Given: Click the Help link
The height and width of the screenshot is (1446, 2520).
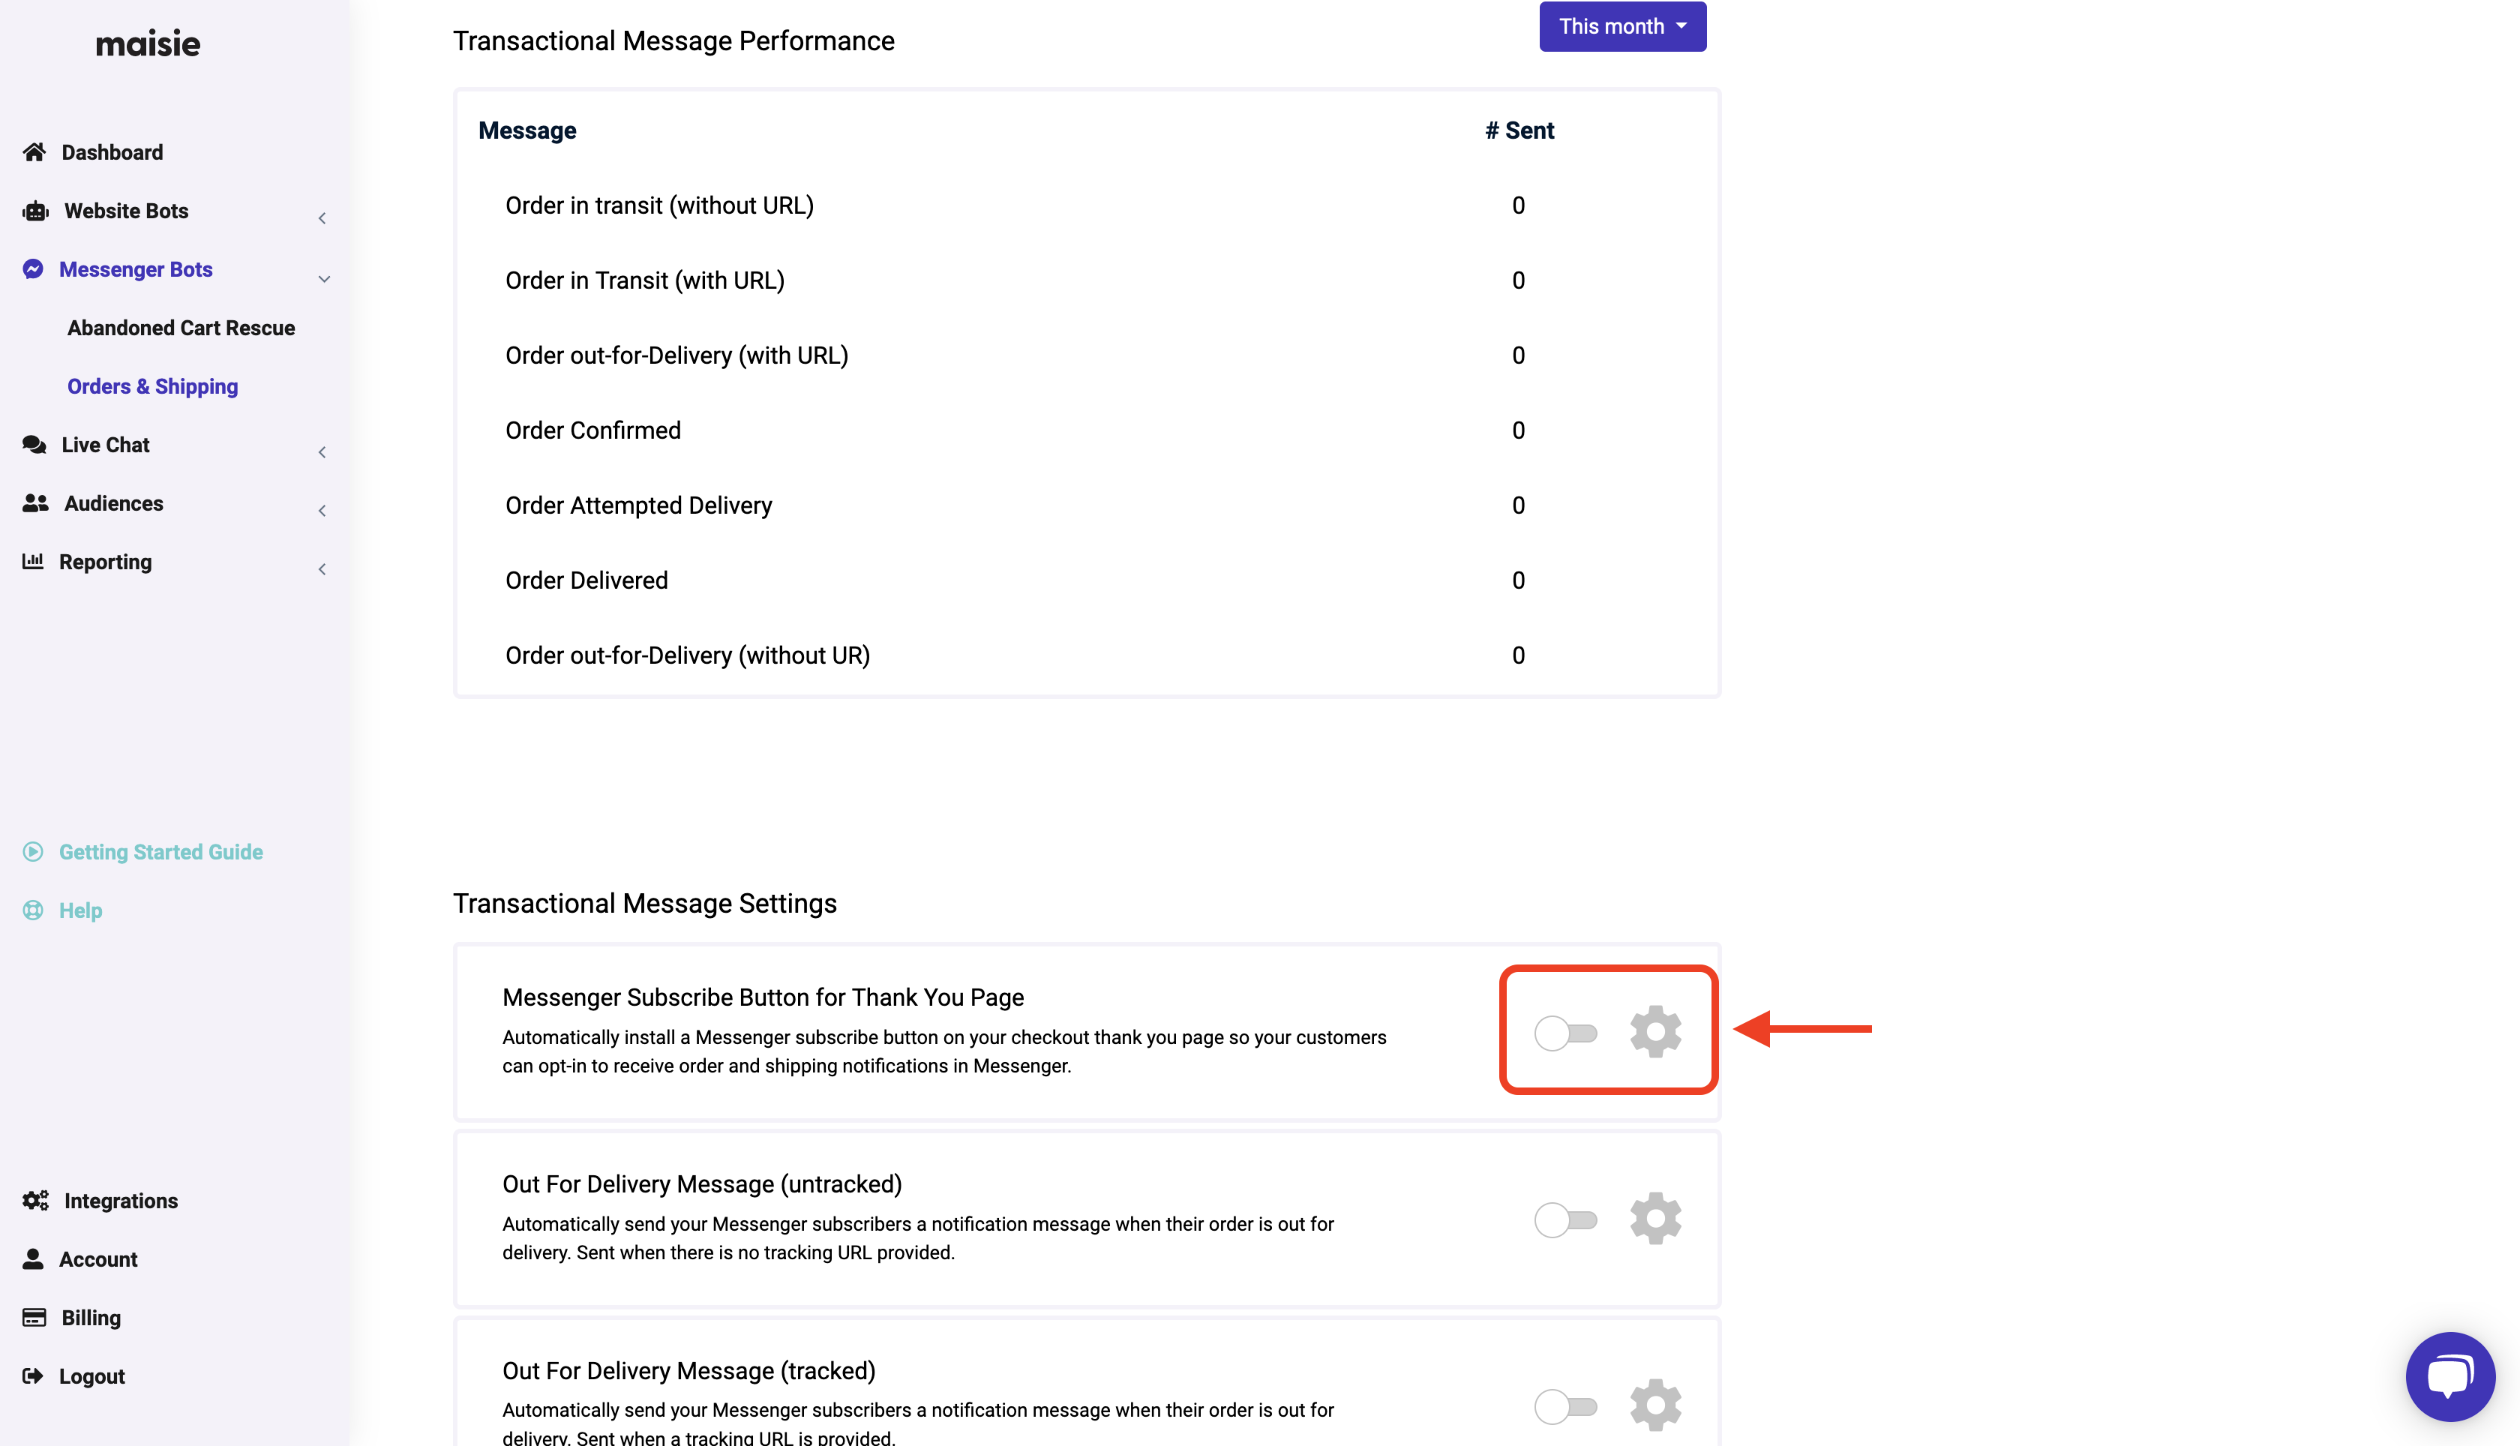Looking at the screenshot, I should [x=80, y=910].
